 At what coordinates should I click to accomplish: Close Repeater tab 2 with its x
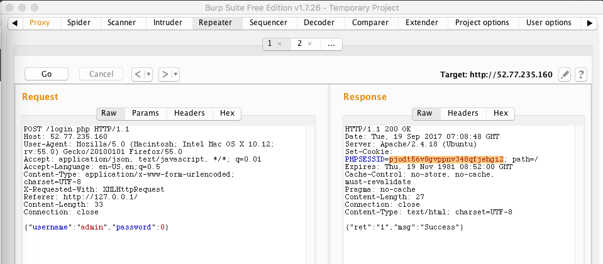point(309,44)
